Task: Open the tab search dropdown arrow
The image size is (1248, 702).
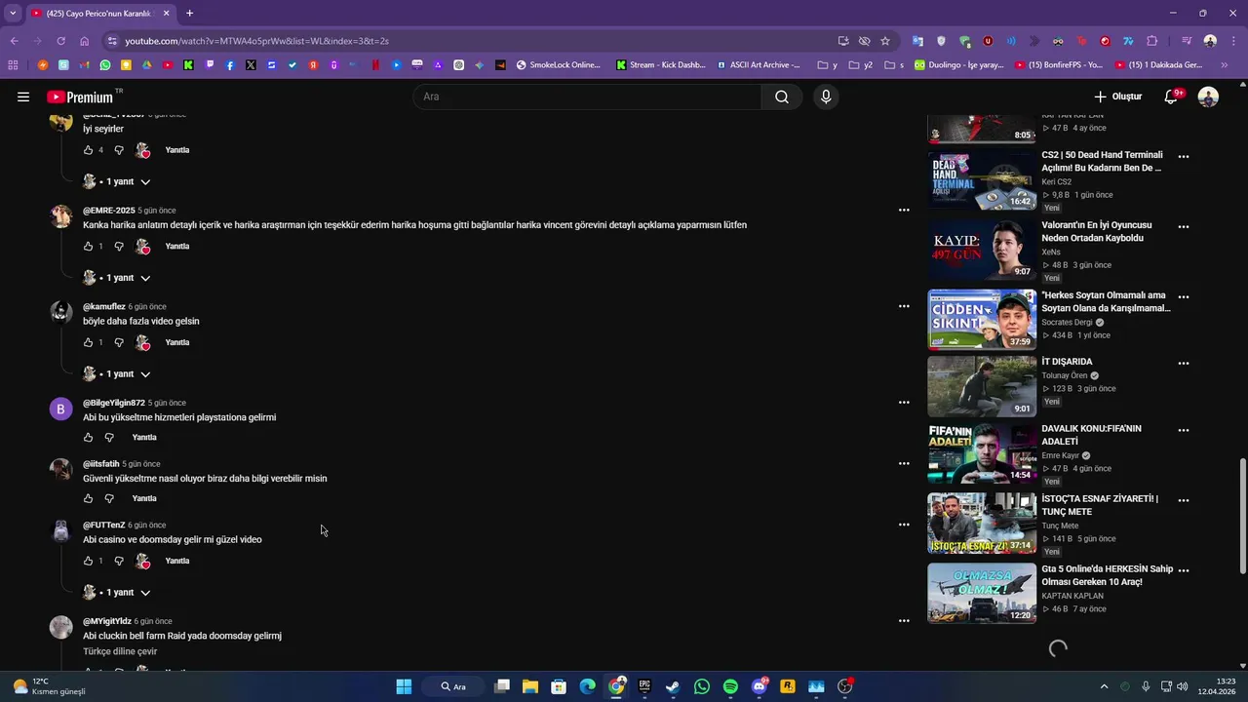Action: coord(12,13)
